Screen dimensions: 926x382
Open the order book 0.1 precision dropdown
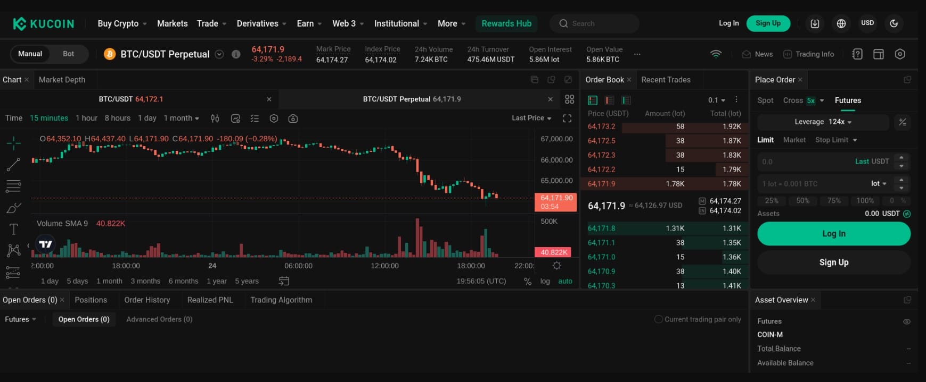716,100
